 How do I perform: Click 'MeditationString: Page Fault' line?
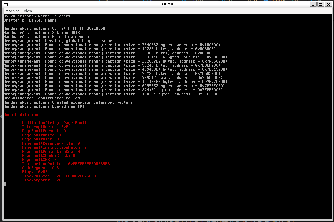[x=54, y=123]
